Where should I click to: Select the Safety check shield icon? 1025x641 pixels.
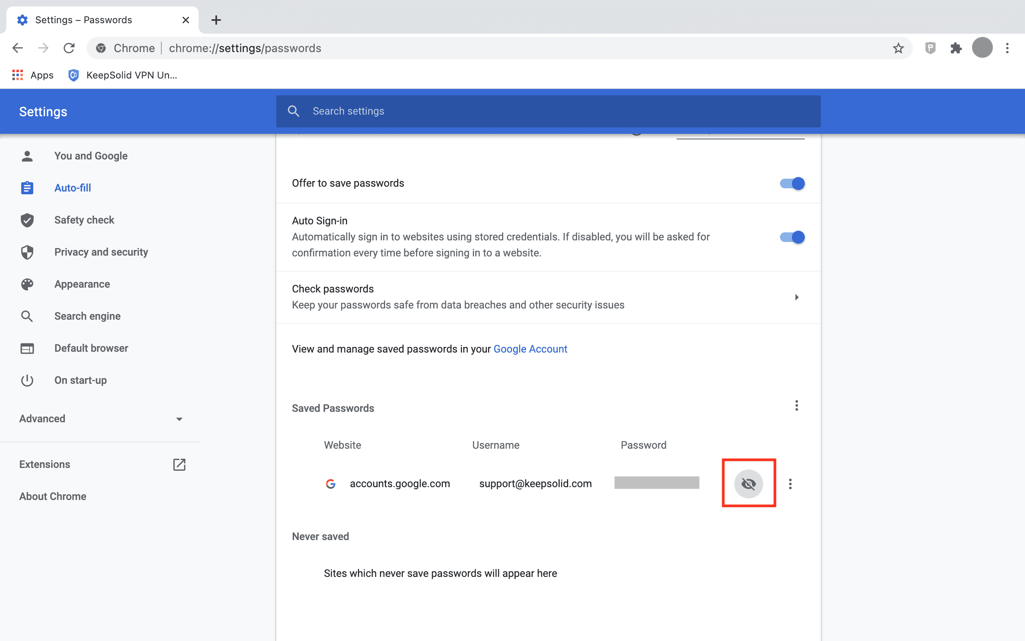[27, 220]
